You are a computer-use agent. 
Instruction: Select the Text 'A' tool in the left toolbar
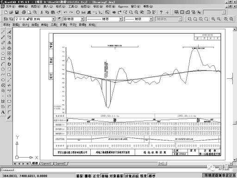click(x=3, y=112)
